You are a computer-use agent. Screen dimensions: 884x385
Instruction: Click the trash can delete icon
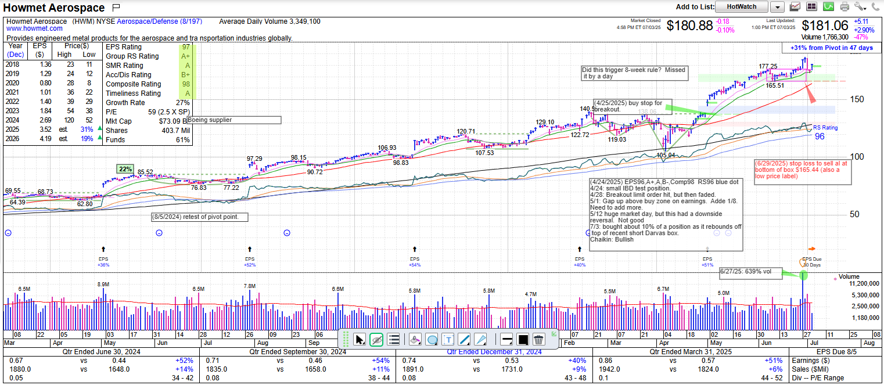(x=538, y=340)
